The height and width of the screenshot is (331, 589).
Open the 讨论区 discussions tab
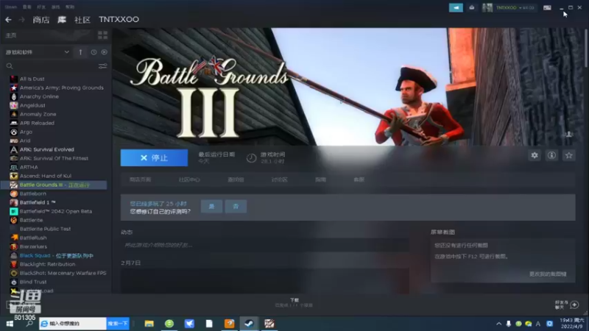point(280,179)
